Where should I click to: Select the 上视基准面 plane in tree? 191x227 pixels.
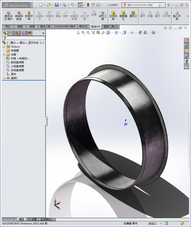(17, 66)
